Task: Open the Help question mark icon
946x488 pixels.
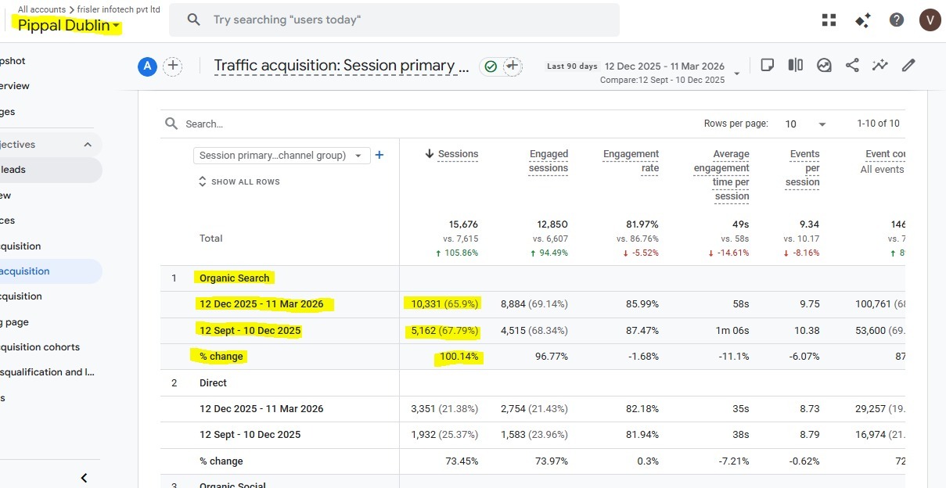Action: (897, 20)
